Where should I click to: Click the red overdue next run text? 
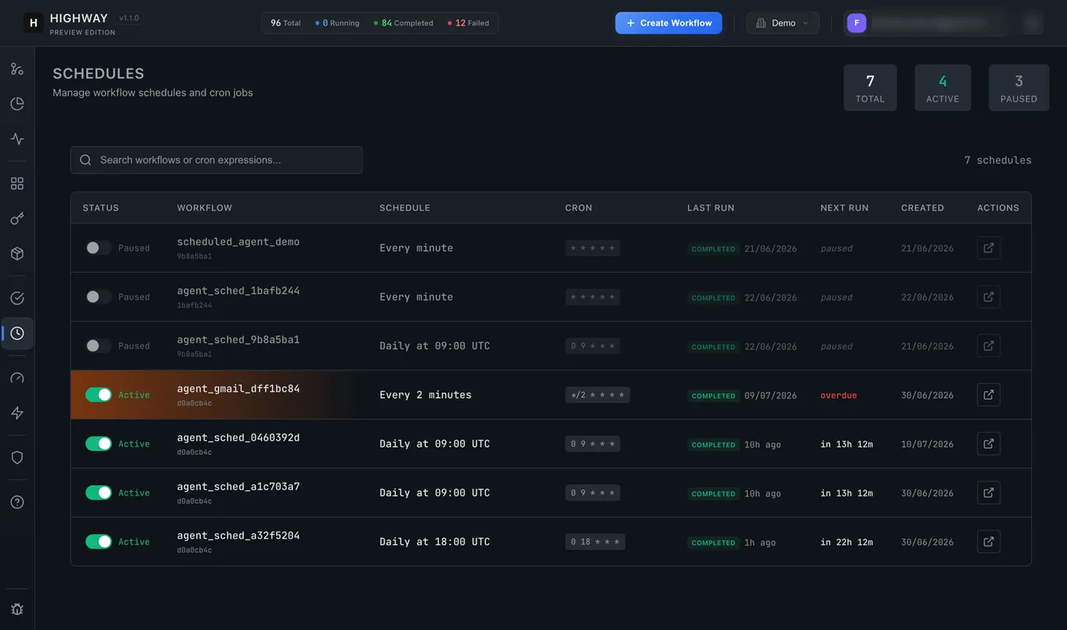point(838,395)
